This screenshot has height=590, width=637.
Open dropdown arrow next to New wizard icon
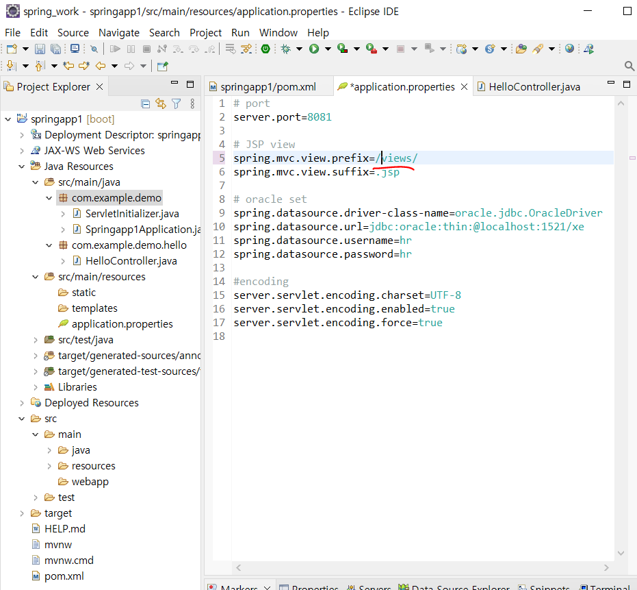pyautogui.click(x=25, y=49)
